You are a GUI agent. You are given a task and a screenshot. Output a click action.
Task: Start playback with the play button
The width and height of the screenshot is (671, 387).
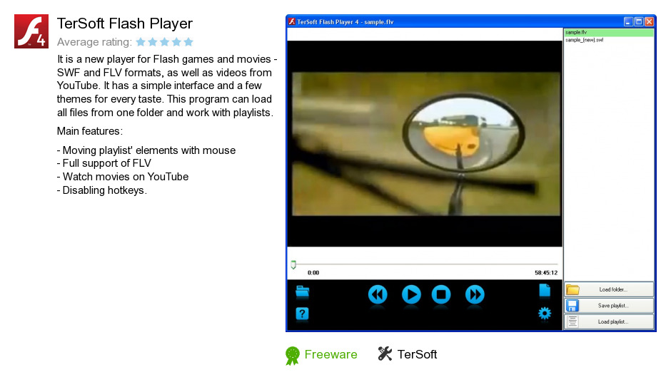[411, 294]
